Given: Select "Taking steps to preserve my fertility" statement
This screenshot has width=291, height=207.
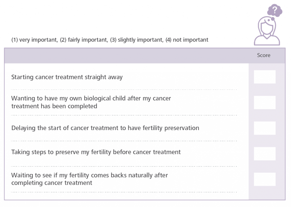Looking at the screenshot, I should [96, 152].
